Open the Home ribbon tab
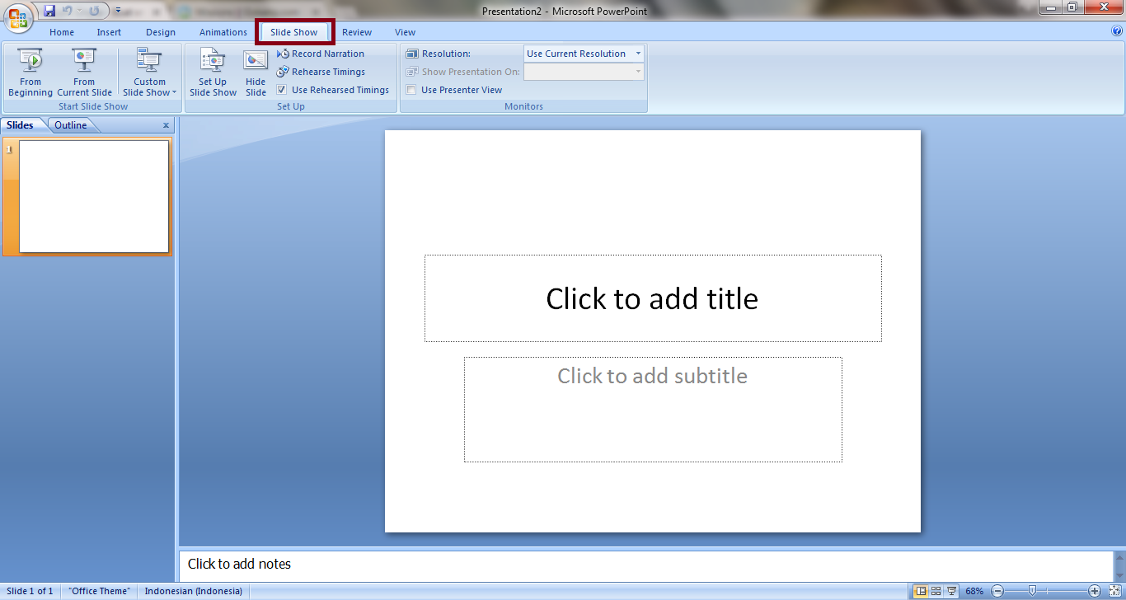This screenshot has height=600, width=1126. click(x=62, y=32)
